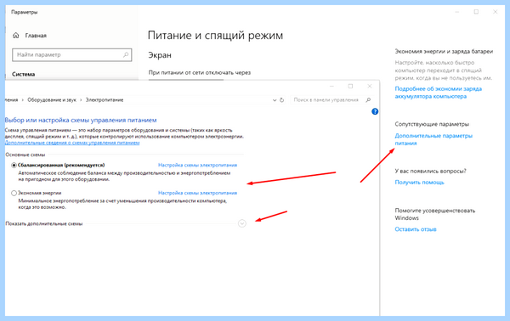The image size is (510, 321).
Task: Click the Экран section heading
Action: tap(160, 55)
